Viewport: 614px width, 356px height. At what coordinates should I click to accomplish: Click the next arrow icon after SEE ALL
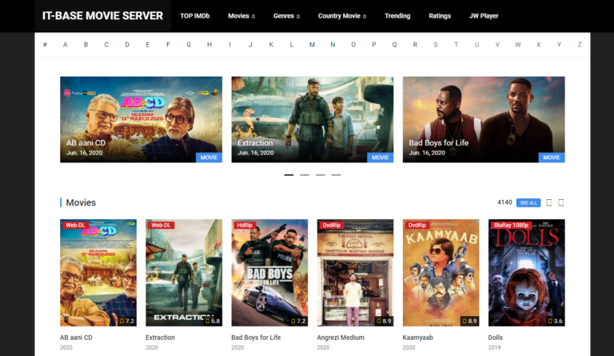(x=560, y=202)
